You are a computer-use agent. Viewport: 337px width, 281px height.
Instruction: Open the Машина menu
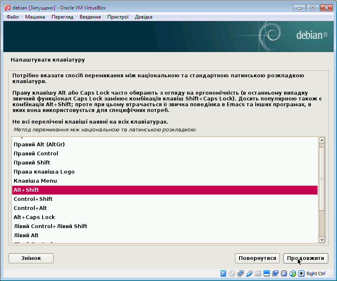tap(35, 17)
